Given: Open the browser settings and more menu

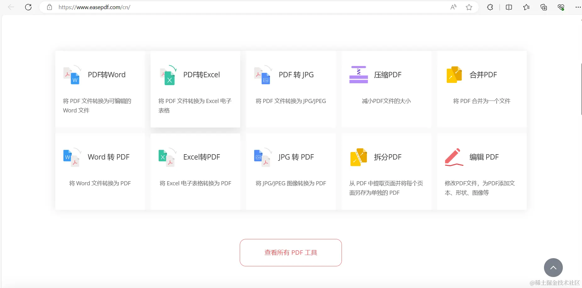Looking at the screenshot, I should (578, 7).
